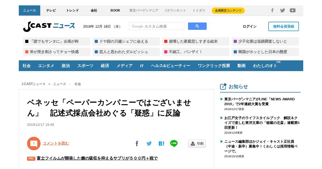Open 不細工、バンザイ！ headline
Image resolution: width=322 pixels, height=169 pixels.
pos(196,52)
